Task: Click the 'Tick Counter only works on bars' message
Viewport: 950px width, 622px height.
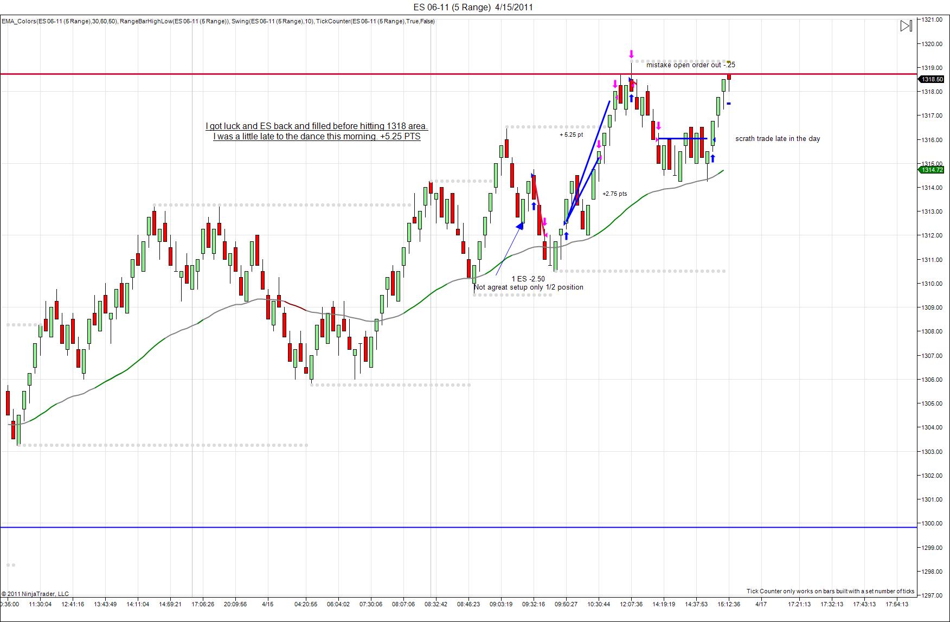Action: coord(830,591)
